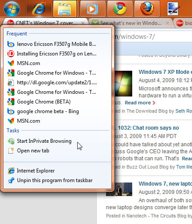Launch Windows Media Player from taskbar
The height and width of the screenshot is (224, 192).
point(93,9)
